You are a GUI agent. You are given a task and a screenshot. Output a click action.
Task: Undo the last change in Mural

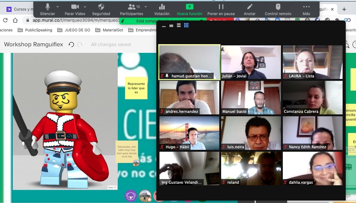71,44
